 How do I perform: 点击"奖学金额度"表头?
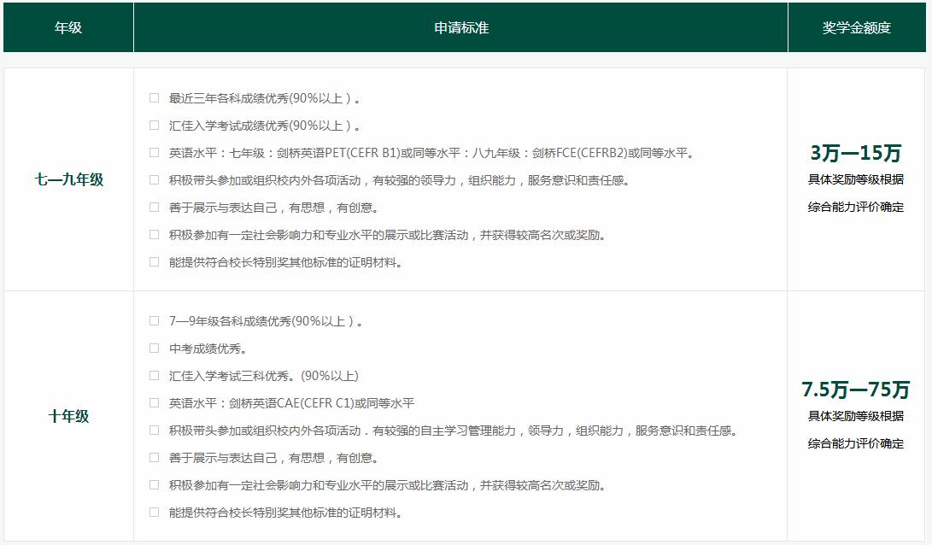pos(857,26)
